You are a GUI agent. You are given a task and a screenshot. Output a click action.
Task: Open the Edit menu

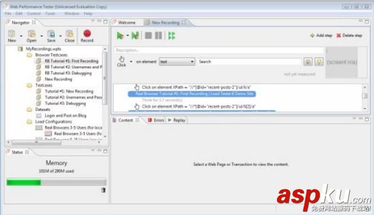[19, 13]
